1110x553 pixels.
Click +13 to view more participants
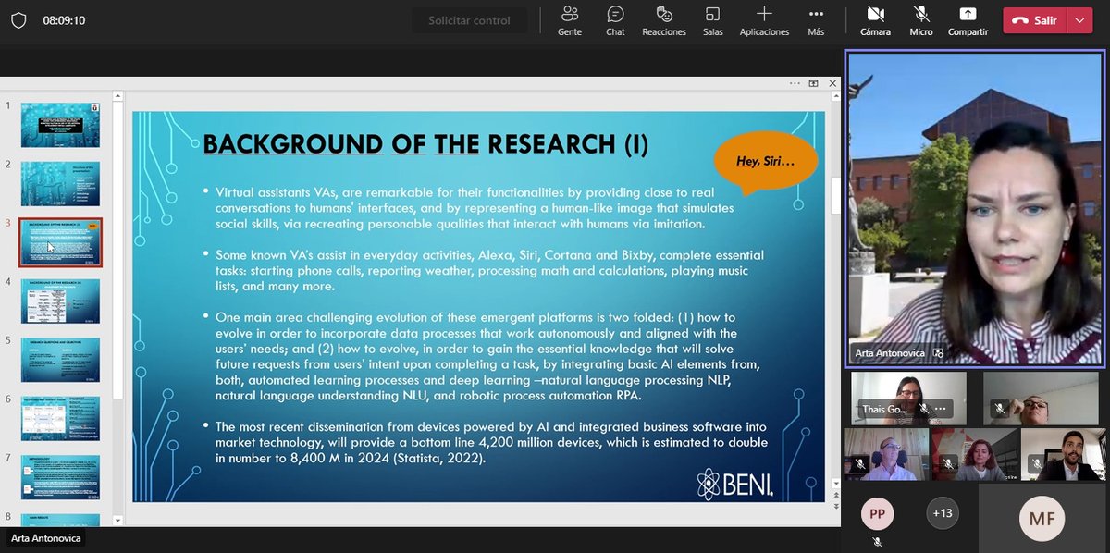pyautogui.click(x=942, y=512)
